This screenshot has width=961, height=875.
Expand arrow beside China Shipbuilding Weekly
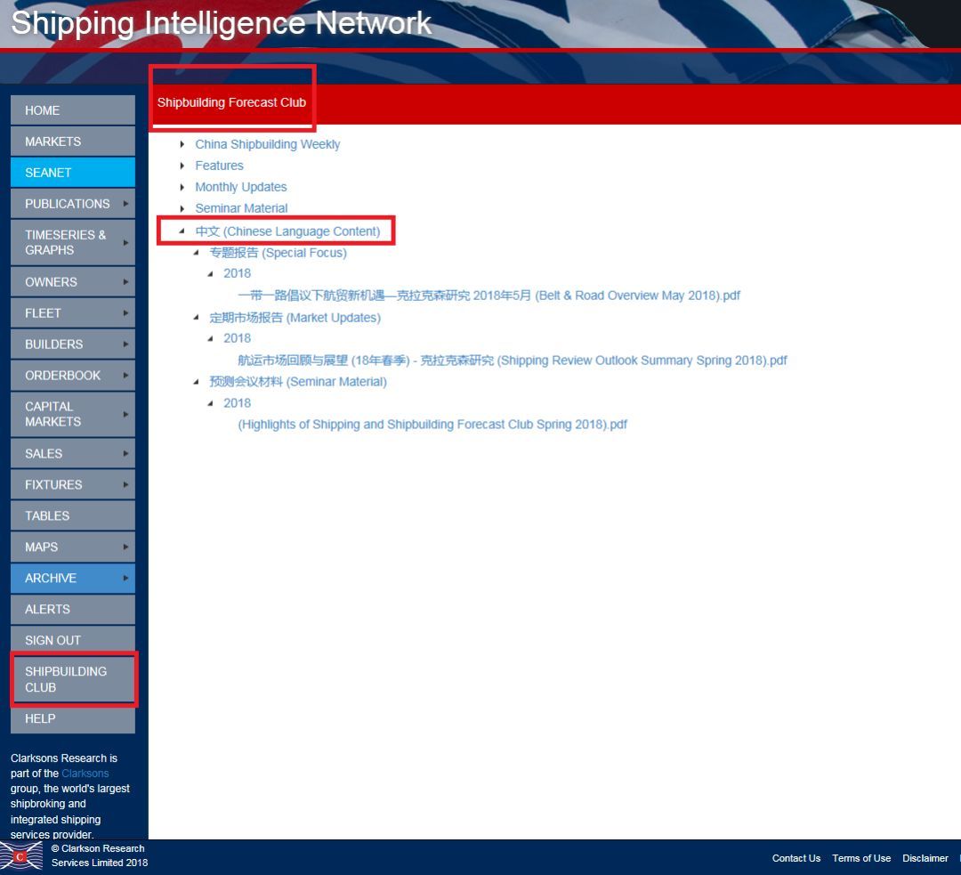(182, 145)
